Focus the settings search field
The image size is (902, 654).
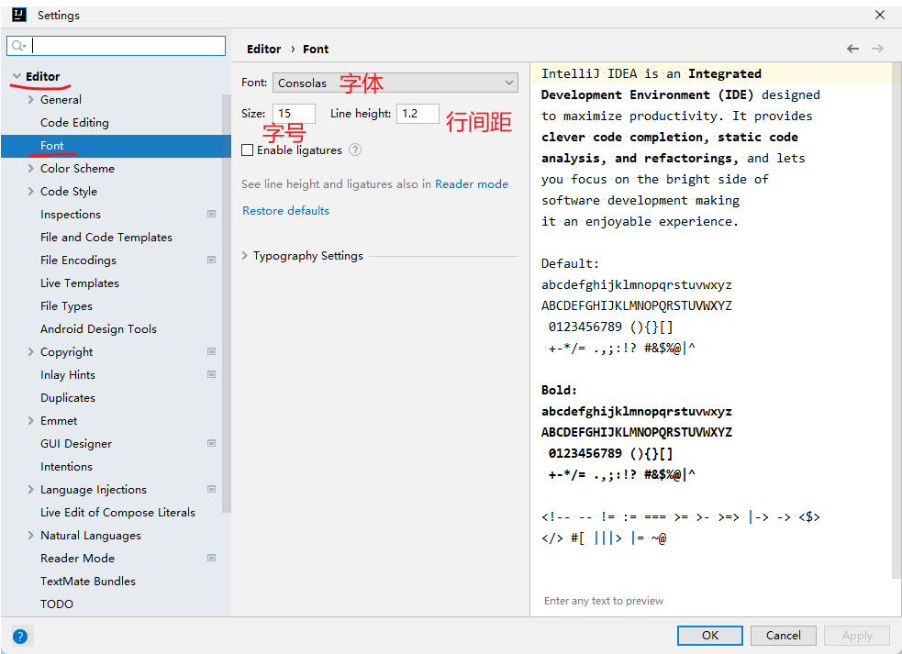[x=117, y=46]
